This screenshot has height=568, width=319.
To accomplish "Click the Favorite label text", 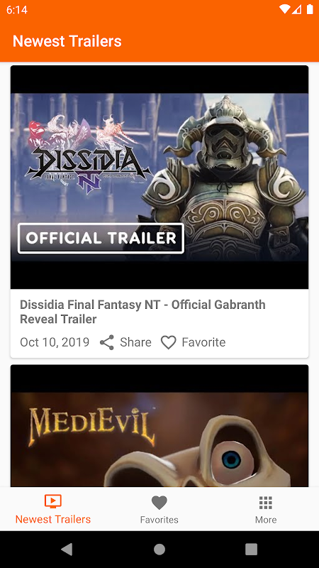I will (203, 342).
